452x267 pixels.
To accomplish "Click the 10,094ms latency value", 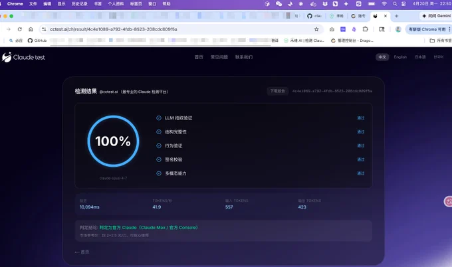I will click(x=89, y=207).
